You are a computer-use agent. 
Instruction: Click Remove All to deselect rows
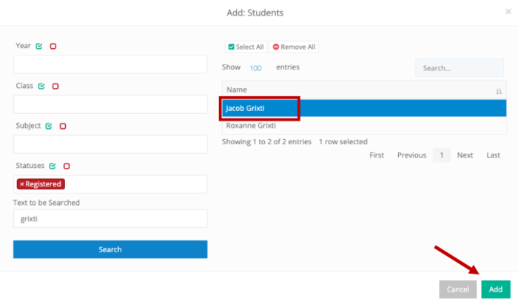pyautogui.click(x=294, y=47)
